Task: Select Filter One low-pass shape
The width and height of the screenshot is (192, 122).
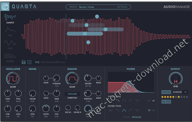Action: pos(117,101)
